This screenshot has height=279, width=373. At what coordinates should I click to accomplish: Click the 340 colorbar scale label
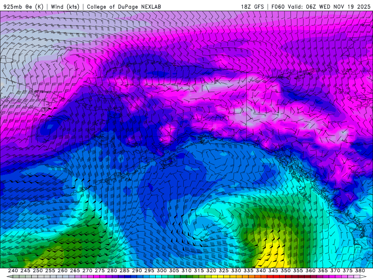(x=261, y=271)
